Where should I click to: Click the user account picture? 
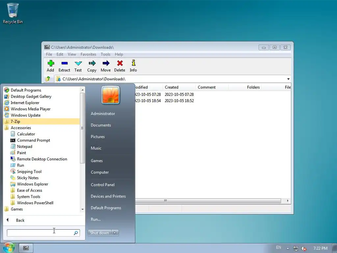point(111,95)
